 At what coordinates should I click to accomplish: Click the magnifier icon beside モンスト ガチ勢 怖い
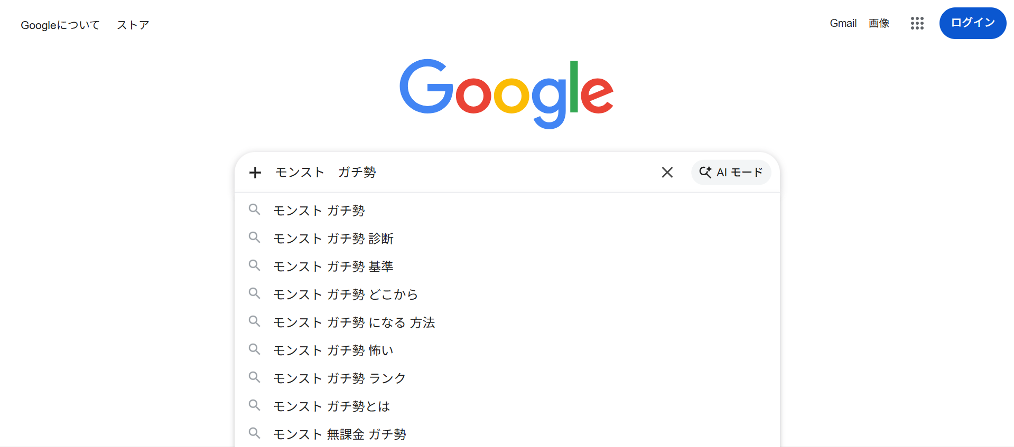coord(254,349)
